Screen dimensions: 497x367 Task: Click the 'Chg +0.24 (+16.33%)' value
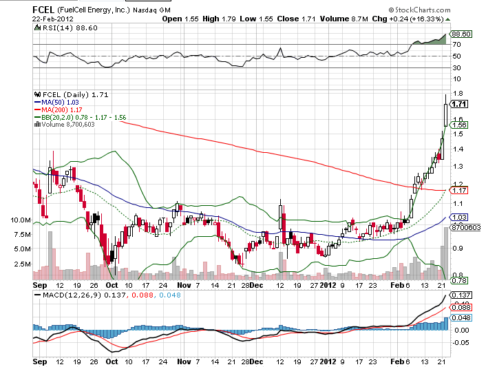(x=408, y=19)
